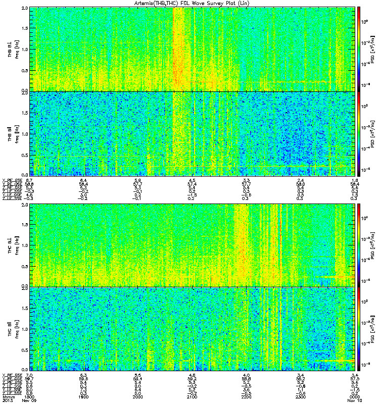Click the X_RE_GSE row label next to 7.0

[13, 375]
